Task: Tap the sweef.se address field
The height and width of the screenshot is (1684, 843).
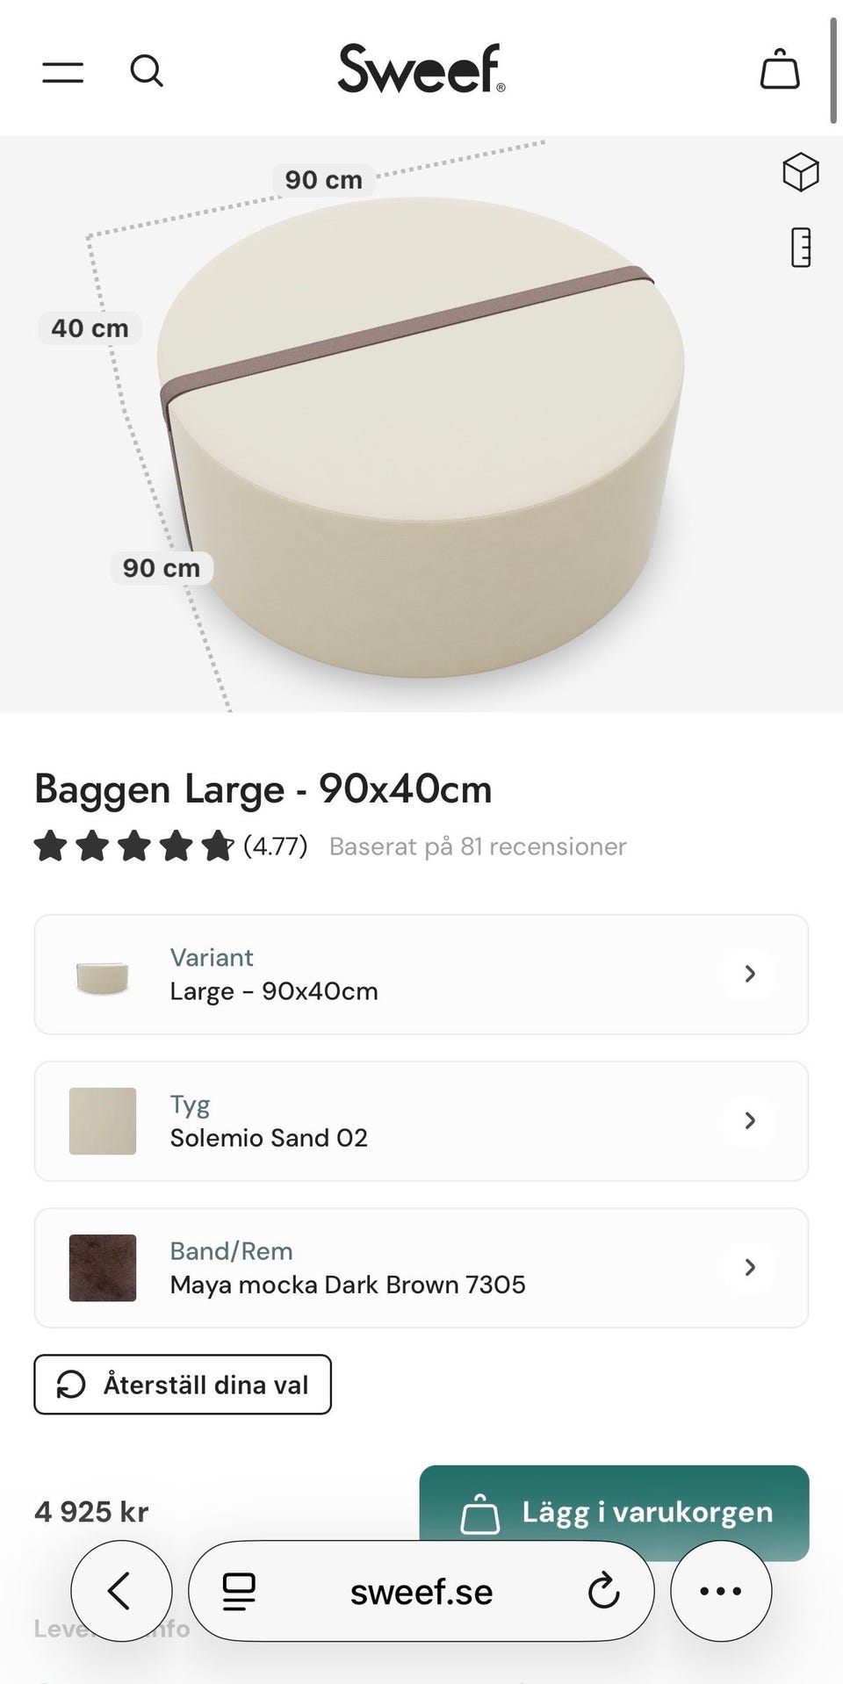Action: coord(421,1591)
